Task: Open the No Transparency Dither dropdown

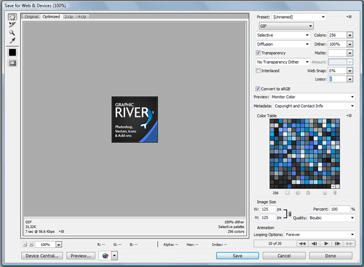Action: pyautogui.click(x=283, y=62)
